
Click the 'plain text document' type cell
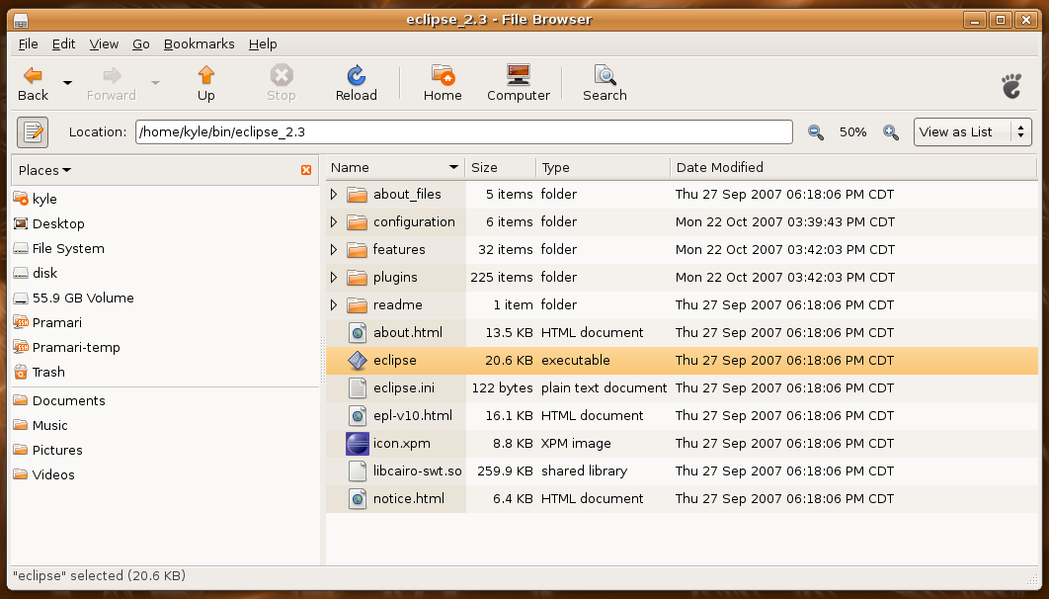(x=605, y=388)
